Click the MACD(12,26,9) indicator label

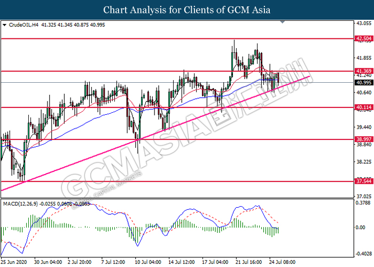point(20,204)
